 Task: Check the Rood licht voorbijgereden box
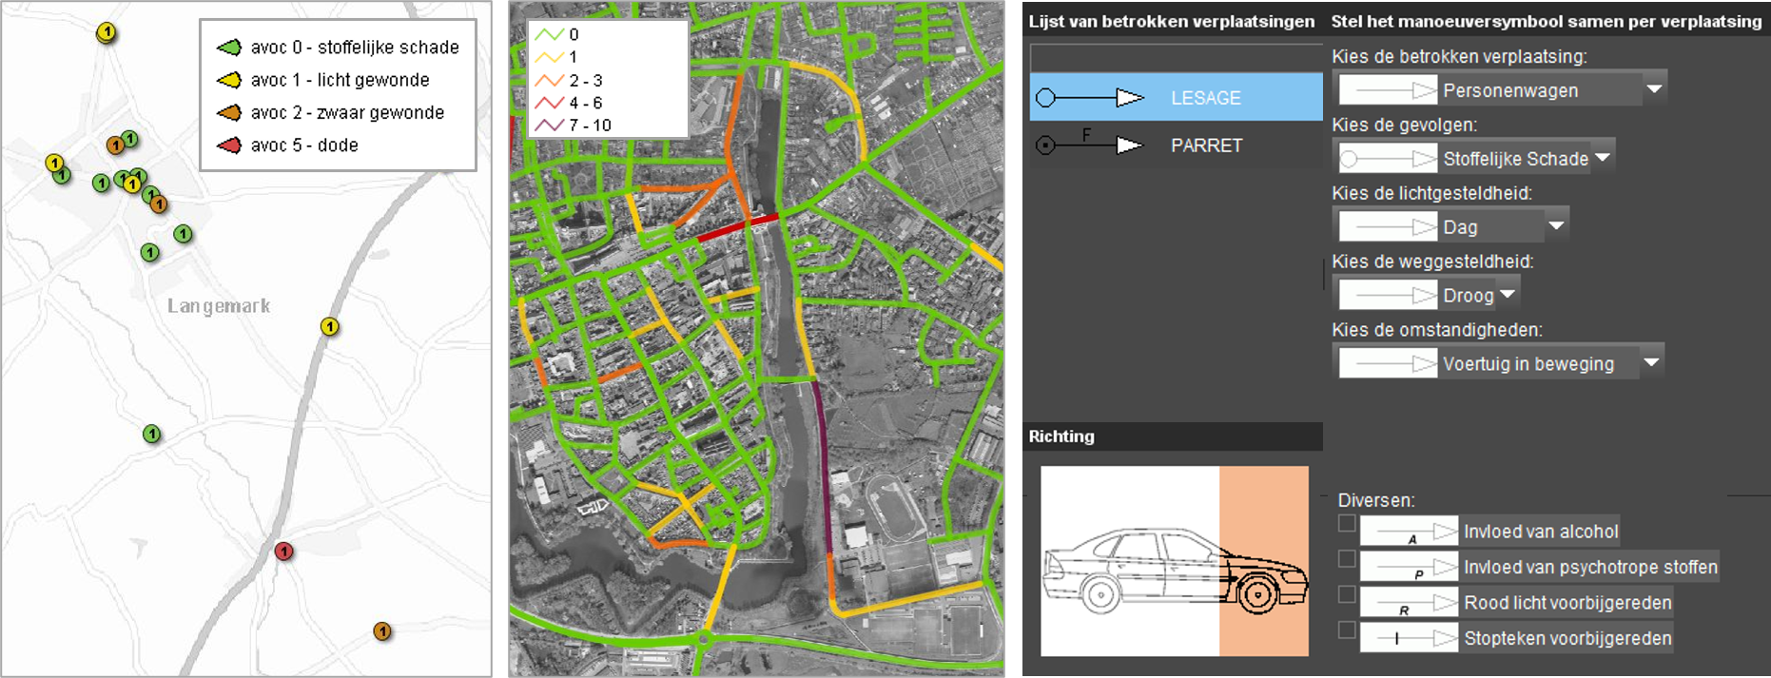(x=1347, y=594)
